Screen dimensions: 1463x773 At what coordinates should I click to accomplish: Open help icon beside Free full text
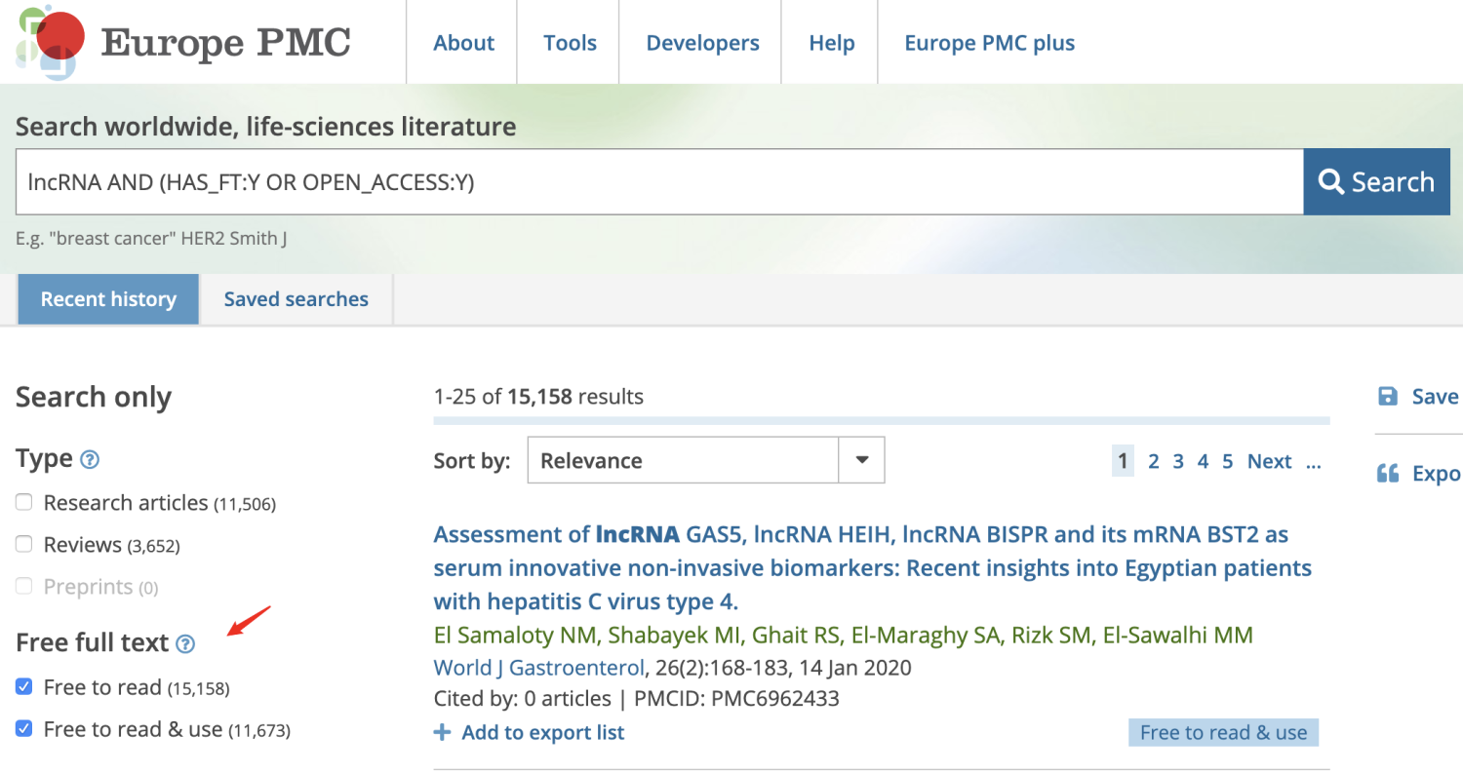(185, 643)
